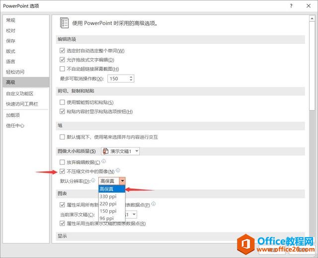Click the 编辑选项 section header

click(x=180, y=39)
